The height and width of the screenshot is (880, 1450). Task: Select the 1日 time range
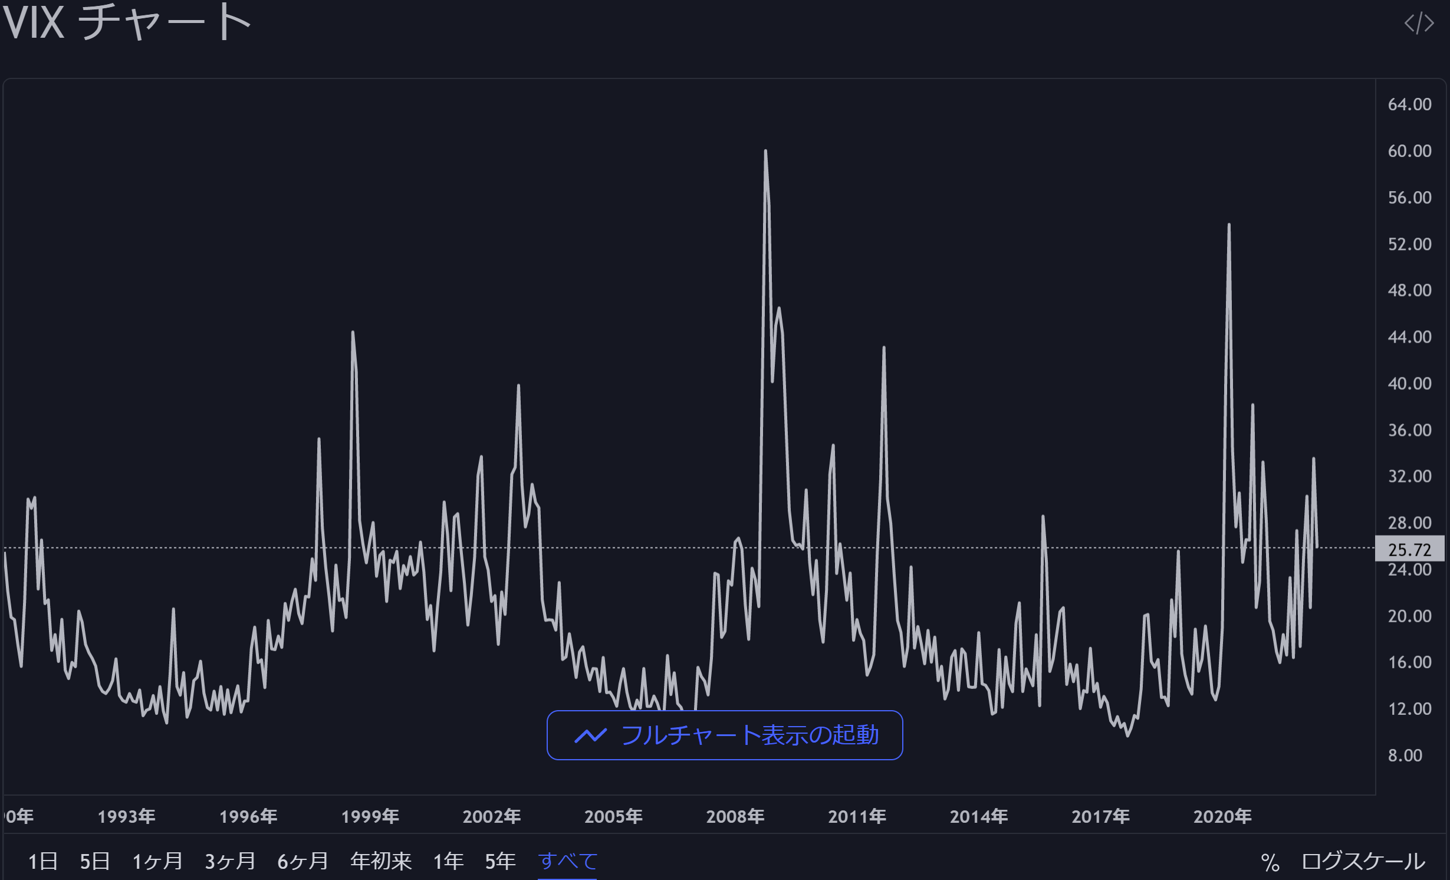click(x=43, y=861)
